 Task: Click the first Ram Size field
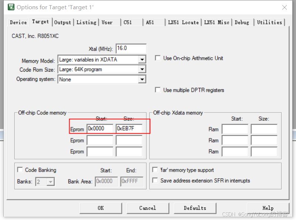coord(264,129)
